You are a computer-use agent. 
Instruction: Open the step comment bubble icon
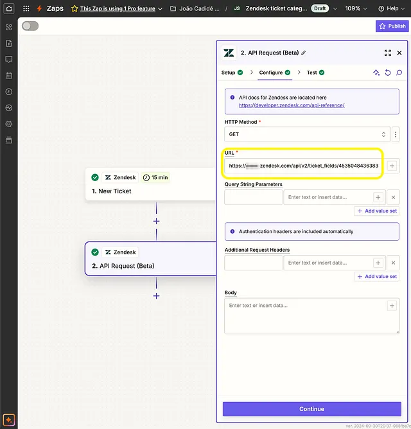click(399, 73)
